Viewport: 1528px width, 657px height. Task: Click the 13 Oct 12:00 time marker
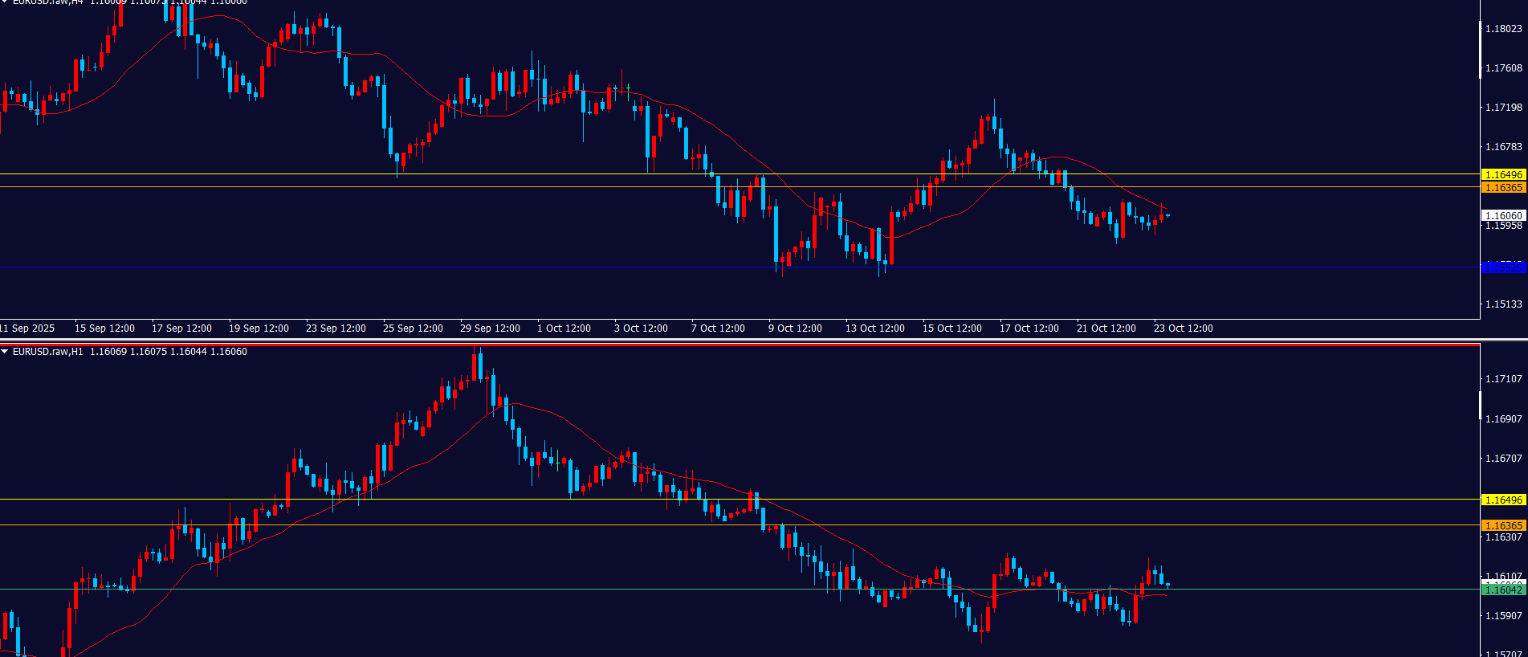874,328
